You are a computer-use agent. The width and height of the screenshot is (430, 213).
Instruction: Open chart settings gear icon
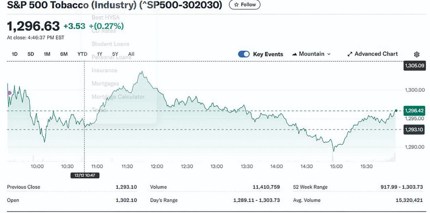coord(417,54)
